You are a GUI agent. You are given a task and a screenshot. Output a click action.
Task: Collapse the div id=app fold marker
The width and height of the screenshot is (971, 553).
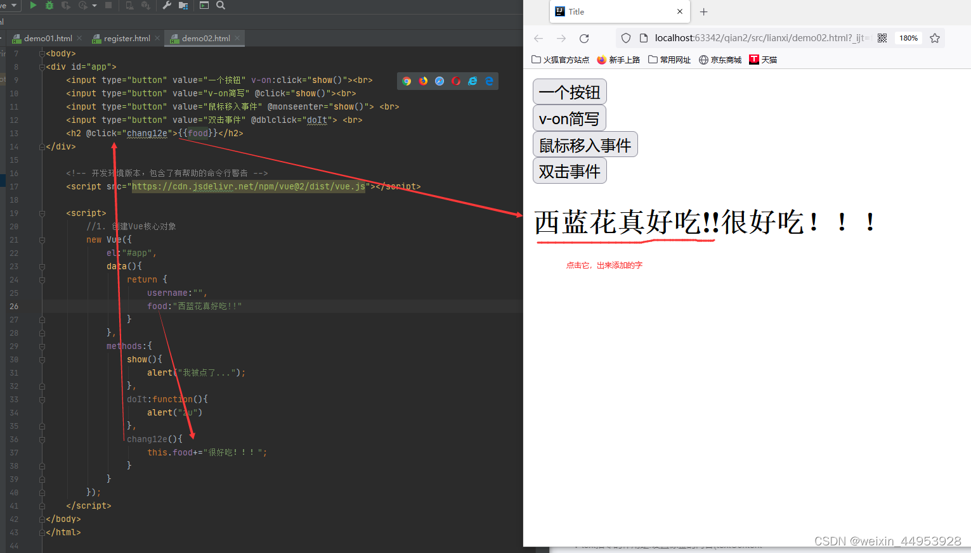pos(42,67)
